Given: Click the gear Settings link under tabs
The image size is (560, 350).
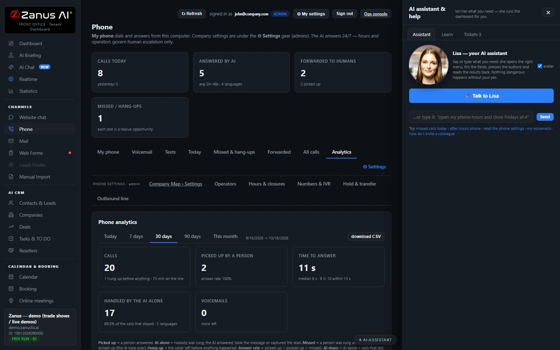Looking at the screenshot, I should [374, 167].
